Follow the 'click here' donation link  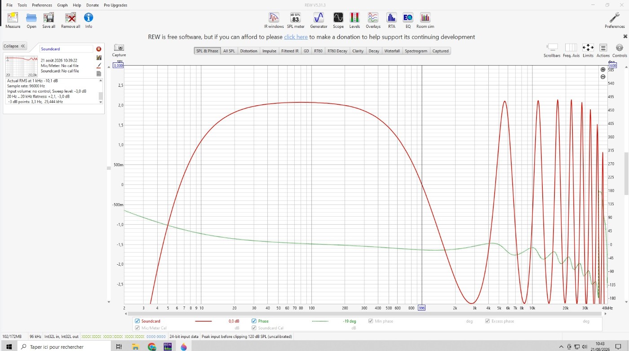pos(296,37)
